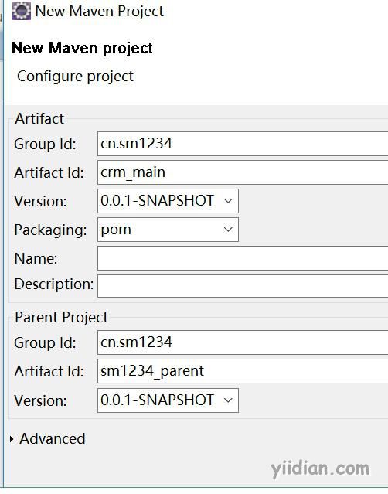
Task: Click the Packaging label
Action: click(50, 230)
